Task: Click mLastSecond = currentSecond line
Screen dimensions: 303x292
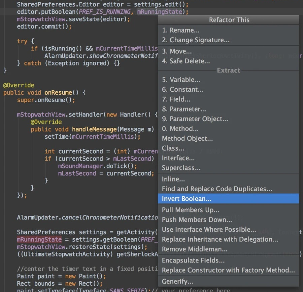Action: (x=106, y=173)
